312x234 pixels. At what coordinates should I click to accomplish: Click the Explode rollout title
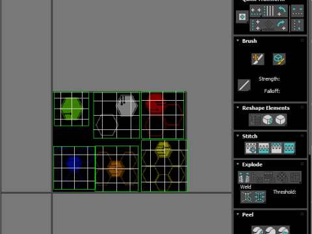coord(252,164)
